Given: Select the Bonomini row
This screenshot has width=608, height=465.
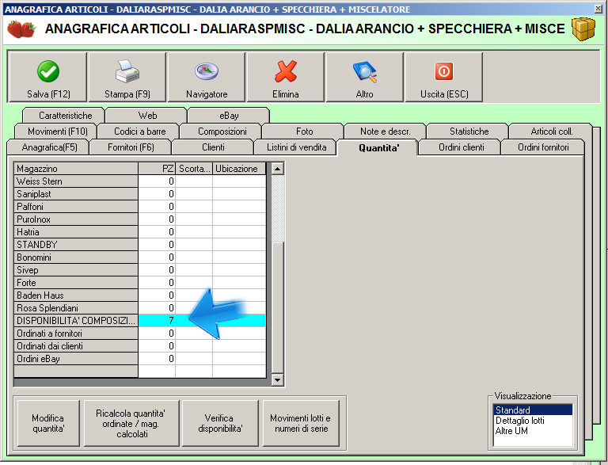Looking at the screenshot, I should click(x=140, y=257).
